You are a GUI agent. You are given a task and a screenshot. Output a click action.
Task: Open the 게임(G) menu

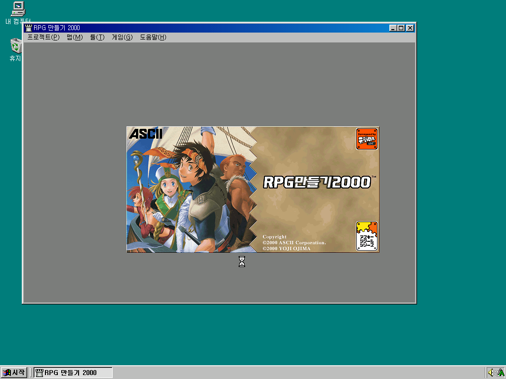tap(122, 38)
